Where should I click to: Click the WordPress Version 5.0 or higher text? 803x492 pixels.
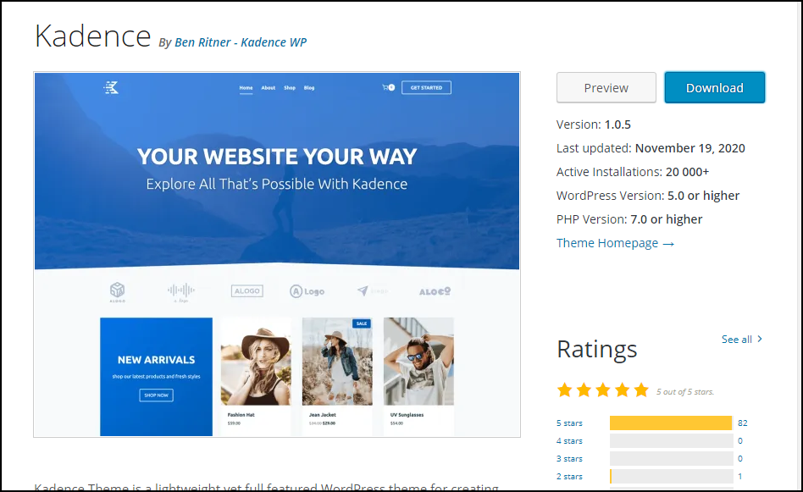(x=648, y=196)
